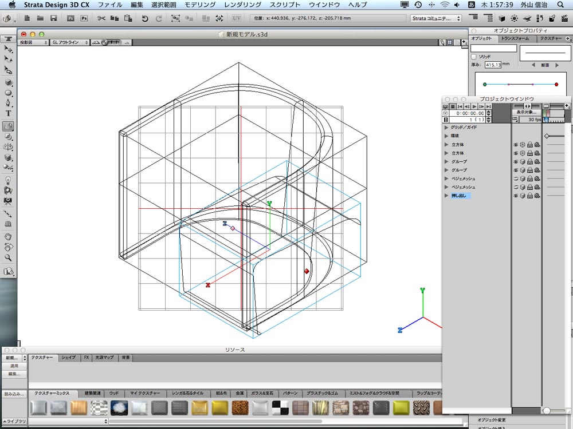Select the Camera tool in the tool palette
Viewport: 573px width, 429px height.
[x=8, y=201]
